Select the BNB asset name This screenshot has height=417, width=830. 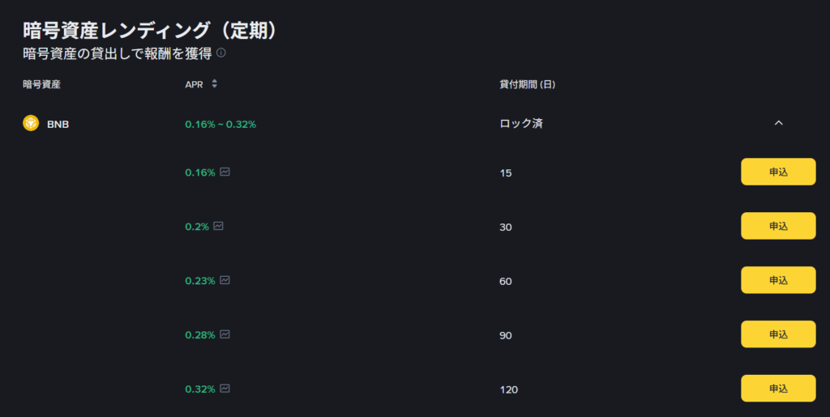(x=58, y=125)
